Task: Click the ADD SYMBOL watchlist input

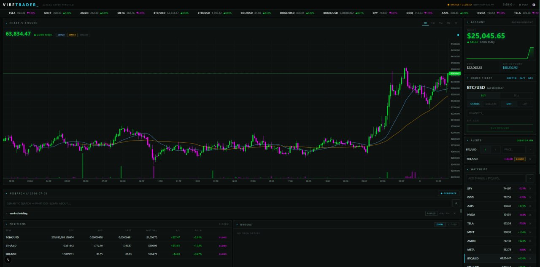Action: click(x=496, y=179)
